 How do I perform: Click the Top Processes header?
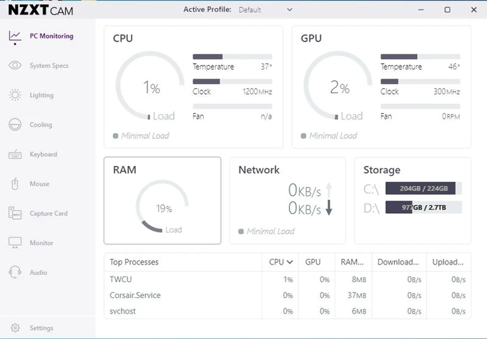pyautogui.click(x=134, y=262)
